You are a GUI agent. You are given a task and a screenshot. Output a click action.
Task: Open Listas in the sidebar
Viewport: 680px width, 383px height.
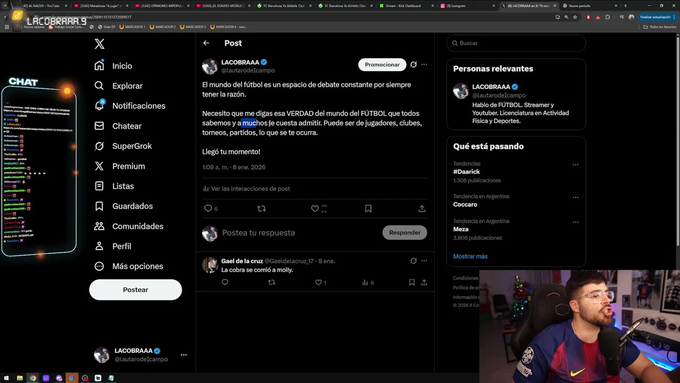(x=114, y=186)
